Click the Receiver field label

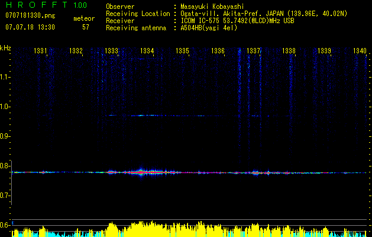point(120,21)
